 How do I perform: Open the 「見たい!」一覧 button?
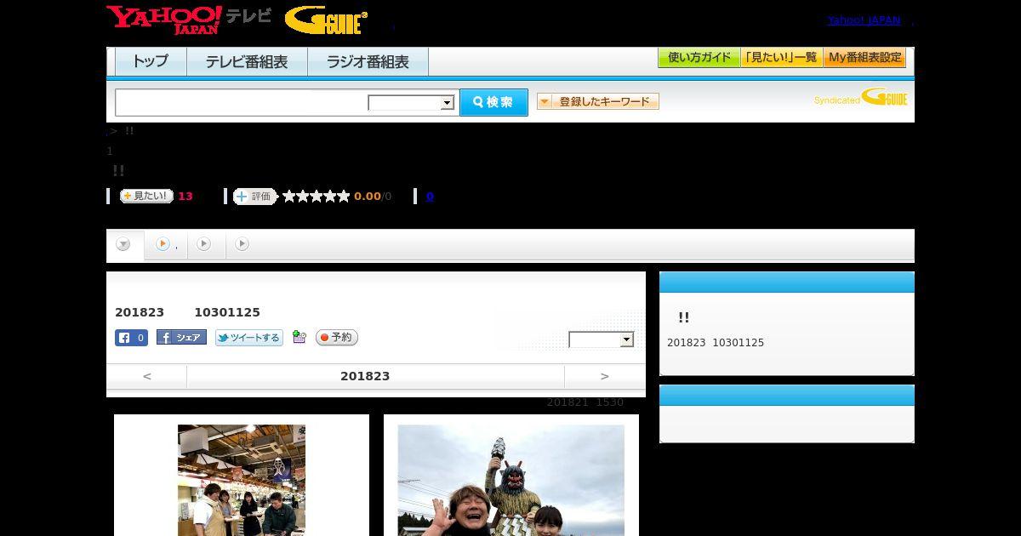tap(782, 58)
